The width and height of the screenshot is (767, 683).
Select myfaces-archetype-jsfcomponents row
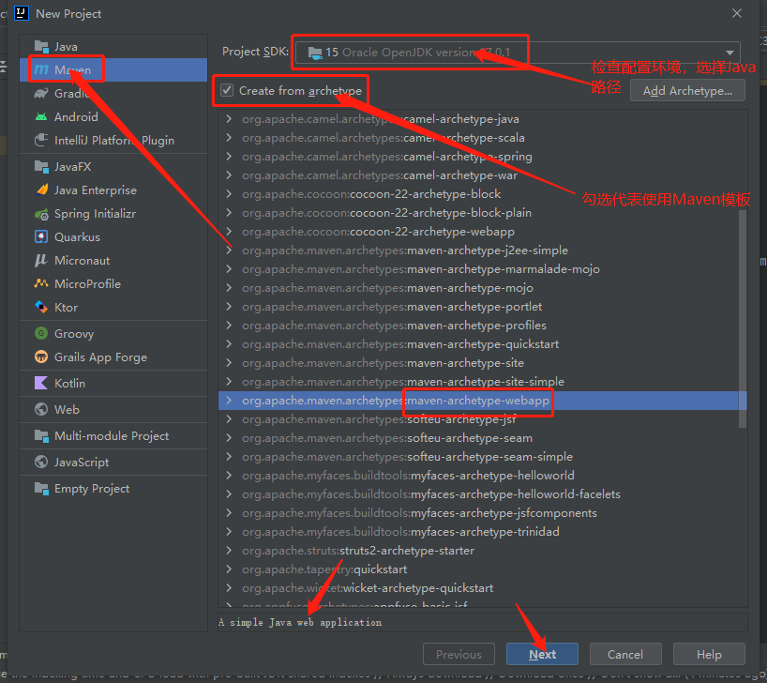(482, 512)
